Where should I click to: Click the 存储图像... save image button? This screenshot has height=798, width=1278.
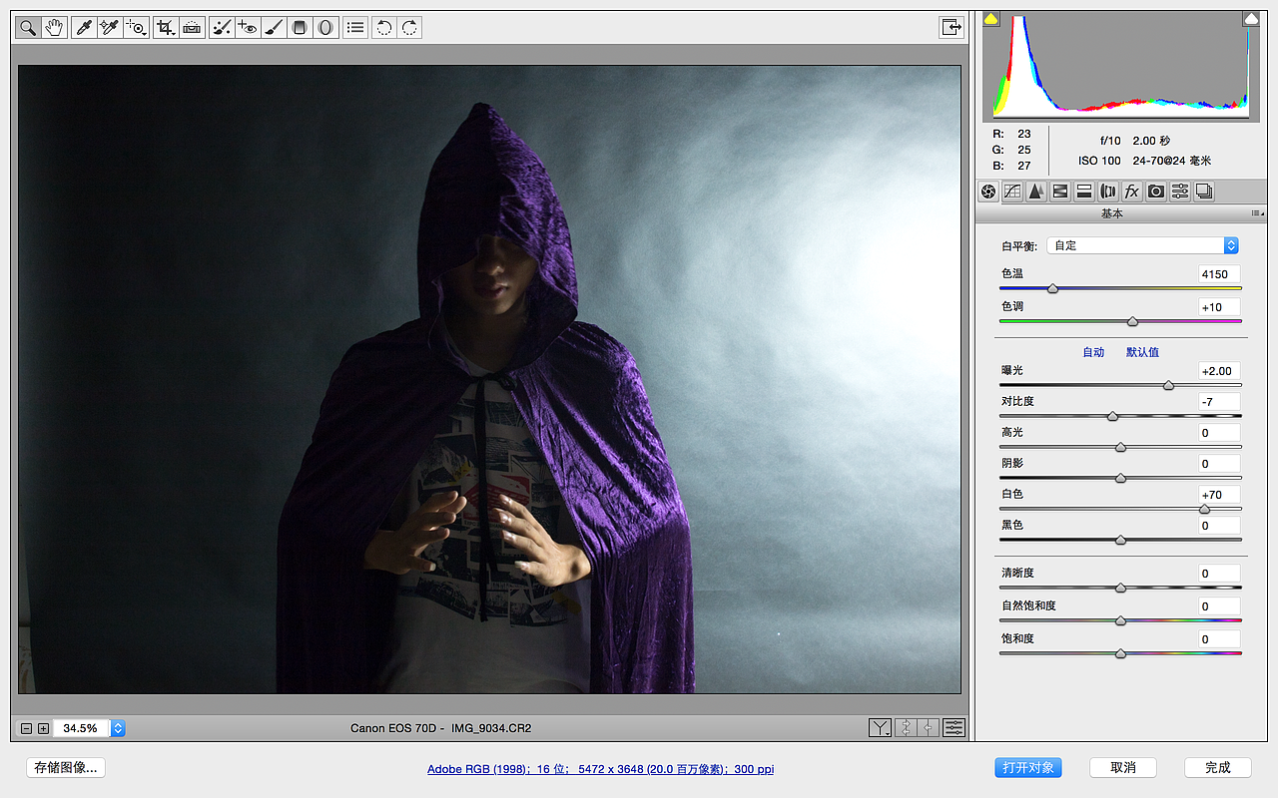[66, 768]
